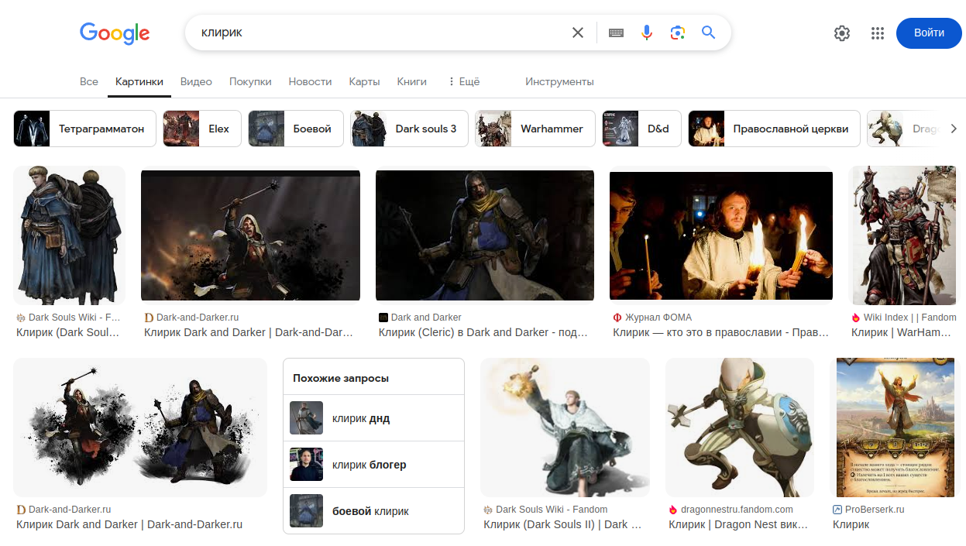Screen dimensions: 966x546
Task: Click dragonnestru.fandom.com source label
Action: [737, 510]
